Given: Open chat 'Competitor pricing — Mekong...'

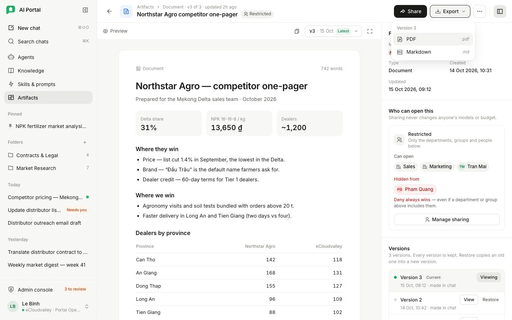Looking at the screenshot, I should (48, 197).
